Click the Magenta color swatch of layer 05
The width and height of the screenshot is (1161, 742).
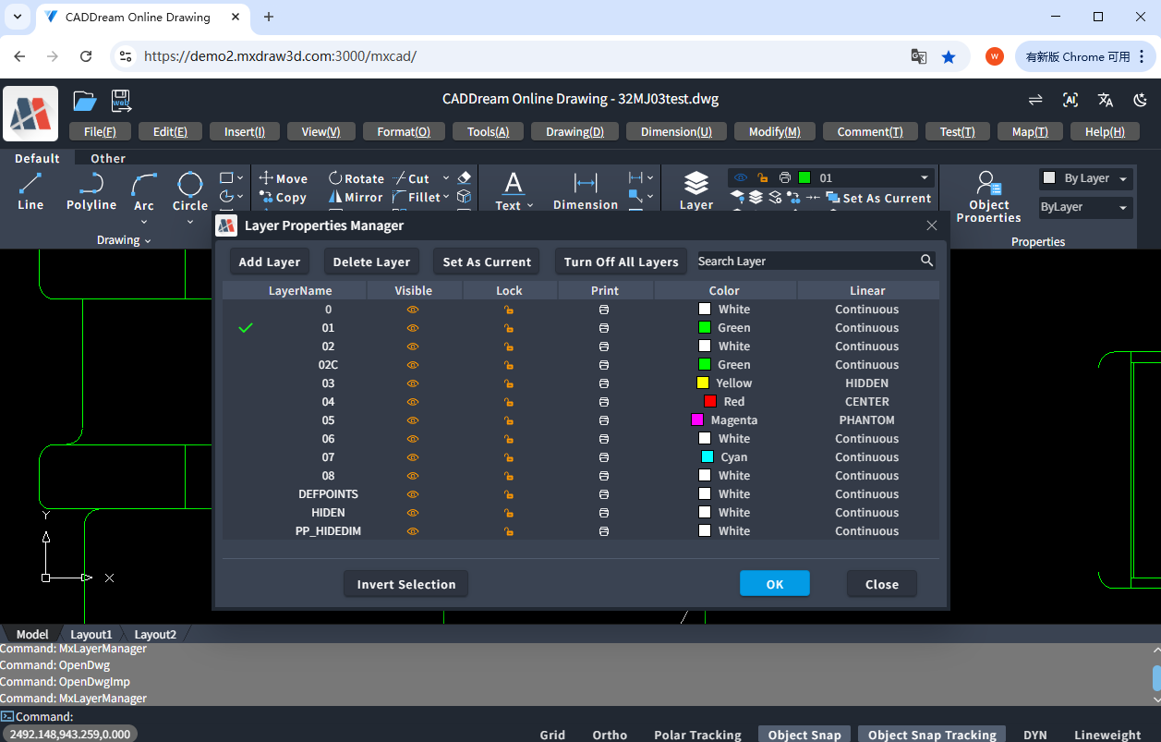tap(696, 420)
